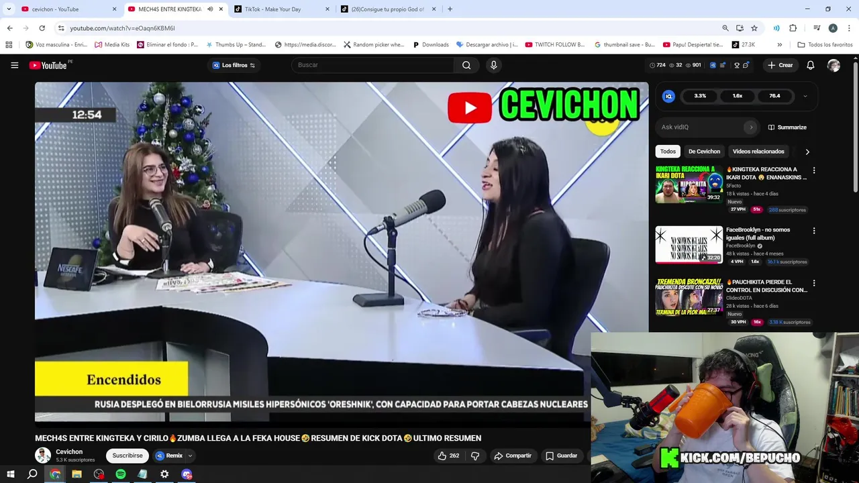Click the vidIQ Summarize button
859x483 pixels.
point(787,127)
